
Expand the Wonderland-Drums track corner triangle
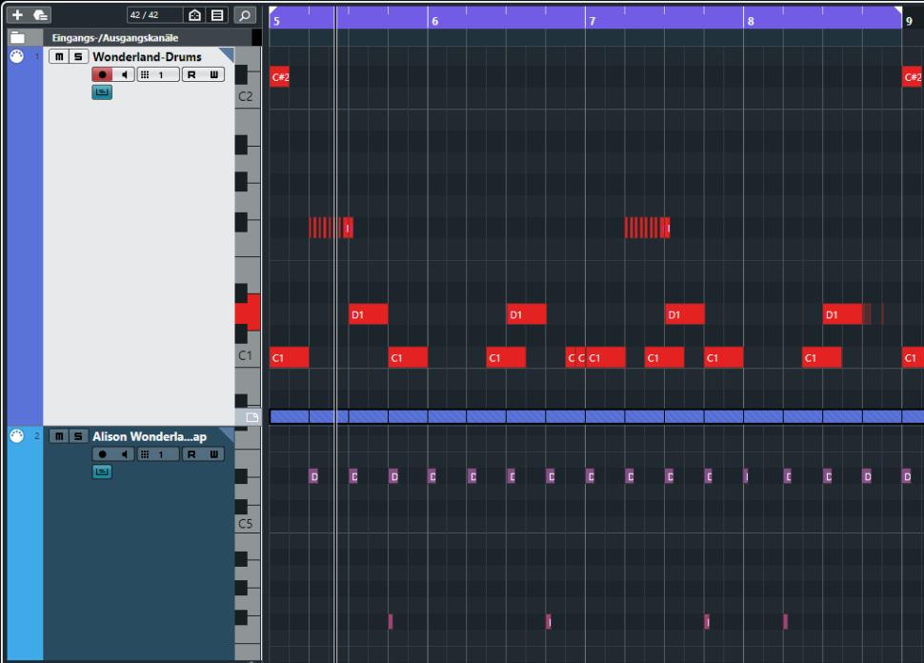point(227,53)
